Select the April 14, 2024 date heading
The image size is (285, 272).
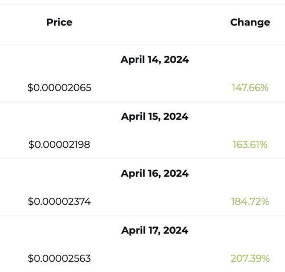click(x=154, y=60)
